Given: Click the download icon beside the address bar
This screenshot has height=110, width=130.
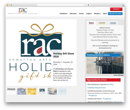Looking at the screenshot, I should pos(88,5).
